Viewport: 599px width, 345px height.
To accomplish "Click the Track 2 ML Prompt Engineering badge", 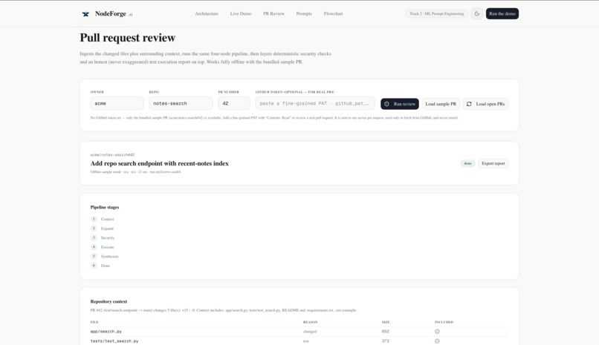I will click(437, 13).
